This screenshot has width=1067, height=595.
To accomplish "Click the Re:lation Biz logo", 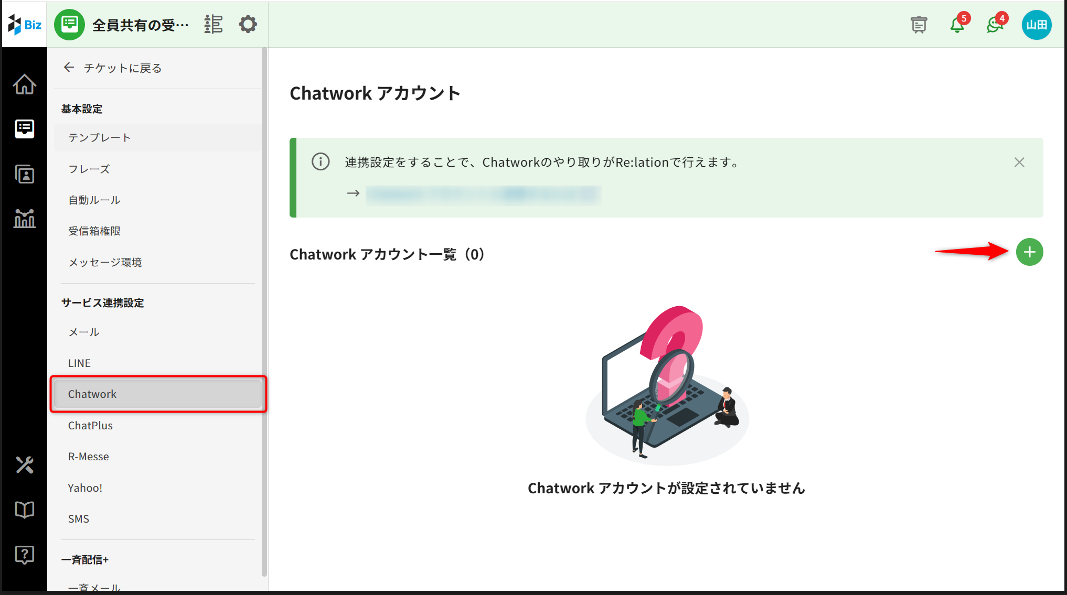I will pyautogui.click(x=24, y=25).
